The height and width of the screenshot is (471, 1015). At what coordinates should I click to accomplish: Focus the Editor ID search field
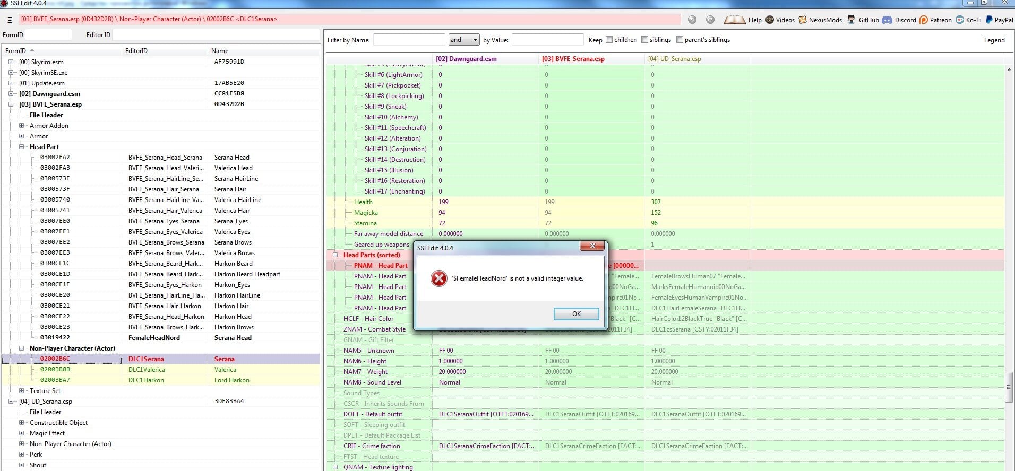tap(216, 35)
